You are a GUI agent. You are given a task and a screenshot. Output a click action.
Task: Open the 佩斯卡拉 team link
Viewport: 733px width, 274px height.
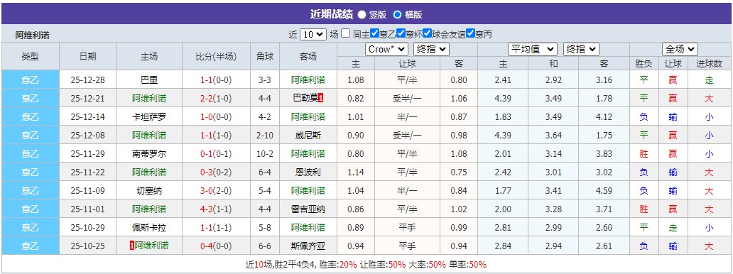point(149,228)
